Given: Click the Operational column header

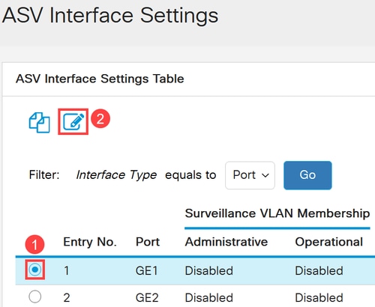Looking at the screenshot, I should click(x=329, y=242).
